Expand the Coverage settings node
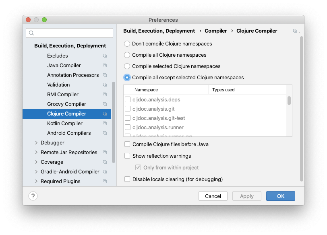Screen dimensions: 327x235 (x=36, y=162)
